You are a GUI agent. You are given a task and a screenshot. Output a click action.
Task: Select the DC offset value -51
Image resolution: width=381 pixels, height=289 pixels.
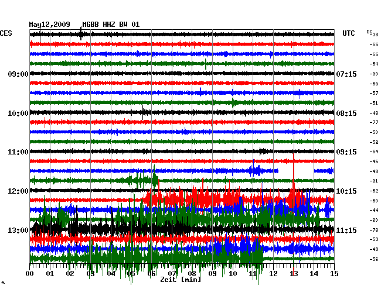click(x=374, y=103)
